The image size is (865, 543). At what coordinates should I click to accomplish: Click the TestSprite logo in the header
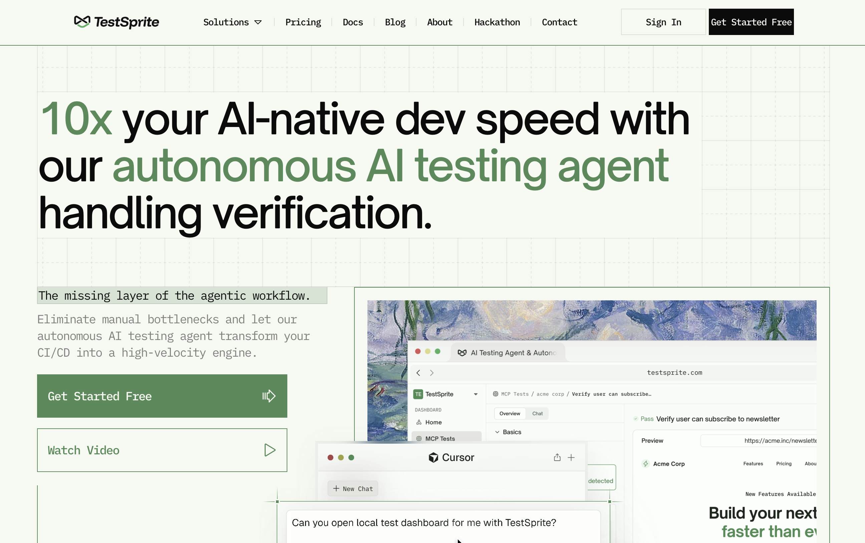tap(116, 22)
